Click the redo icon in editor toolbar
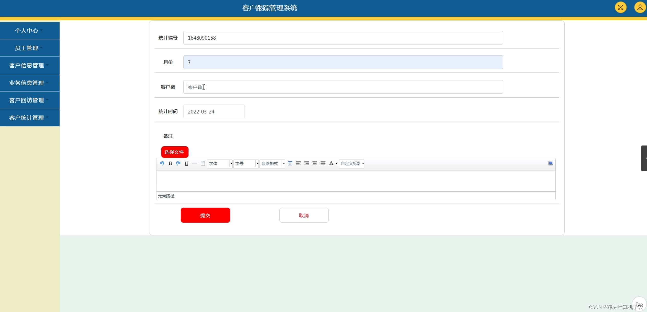Viewport: 647px width, 312px height. [178, 163]
